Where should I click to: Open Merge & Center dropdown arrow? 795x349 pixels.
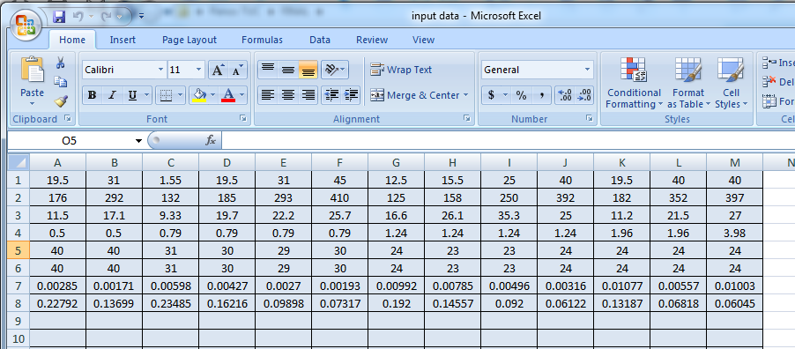pyautogui.click(x=465, y=95)
